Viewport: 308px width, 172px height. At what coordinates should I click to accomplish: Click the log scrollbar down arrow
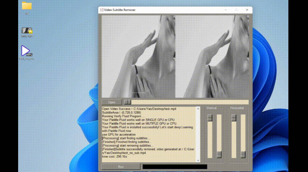(198, 160)
